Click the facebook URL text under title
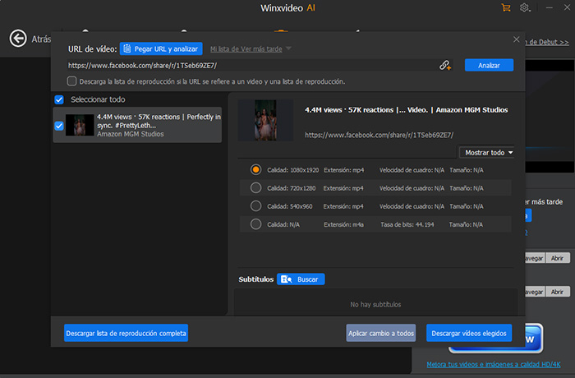Screen dimensions: 575x378 click(379, 135)
